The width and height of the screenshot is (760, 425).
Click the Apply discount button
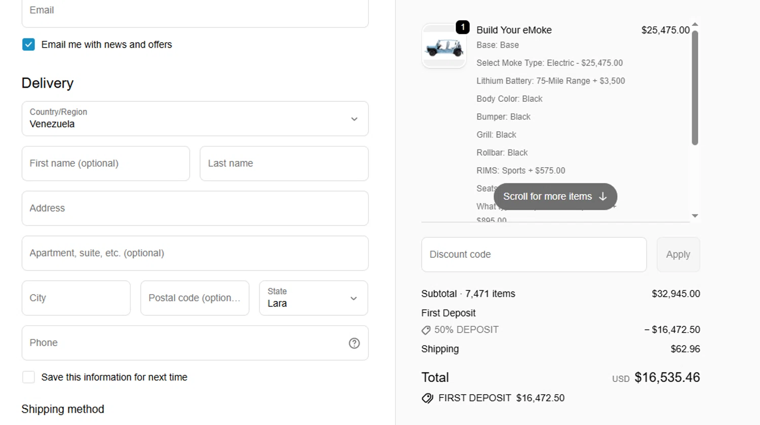[678, 254]
